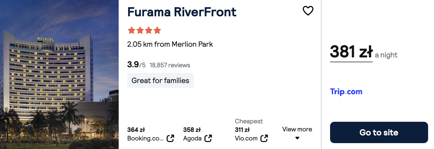Screen dimensions: 434x149
Task: Open the Booking.com external link icon
Action: pyautogui.click(x=170, y=138)
